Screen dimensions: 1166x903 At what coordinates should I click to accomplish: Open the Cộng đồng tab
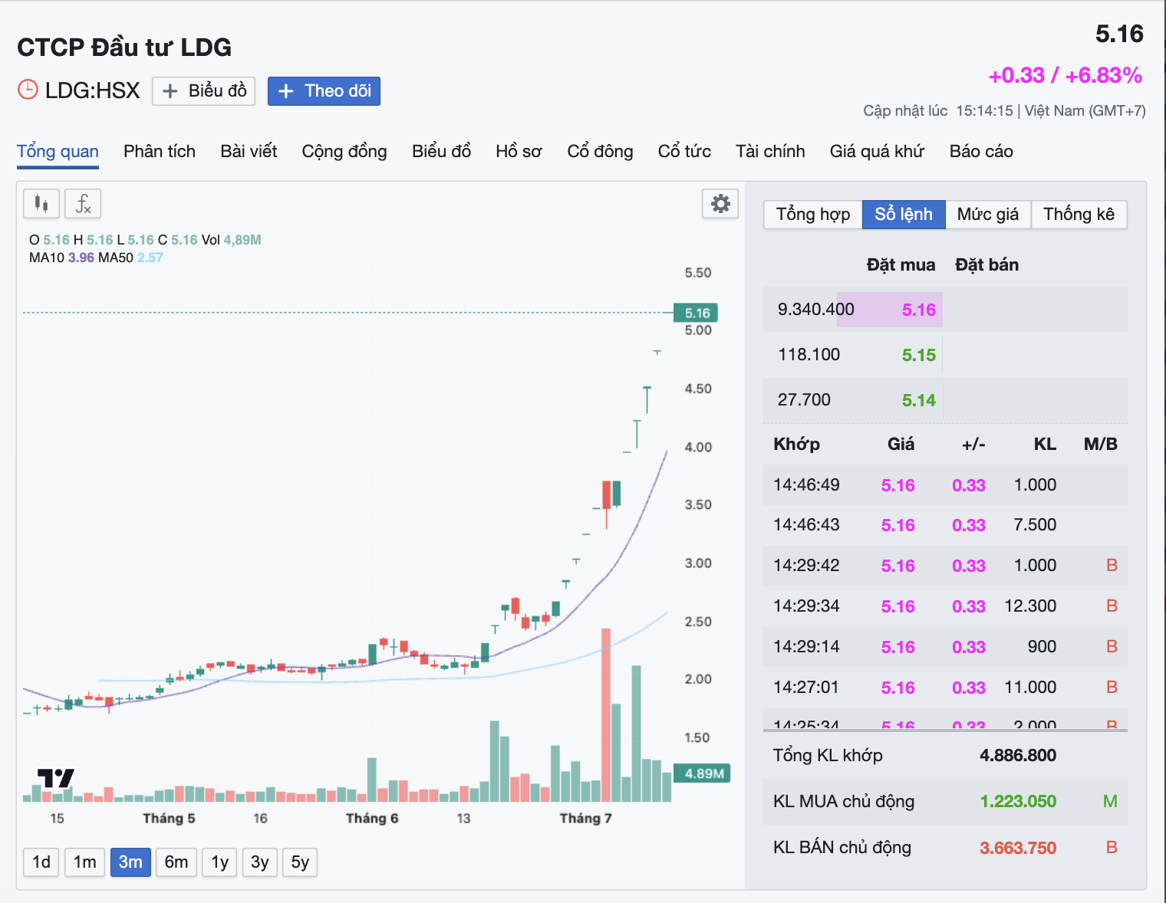[344, 152]
